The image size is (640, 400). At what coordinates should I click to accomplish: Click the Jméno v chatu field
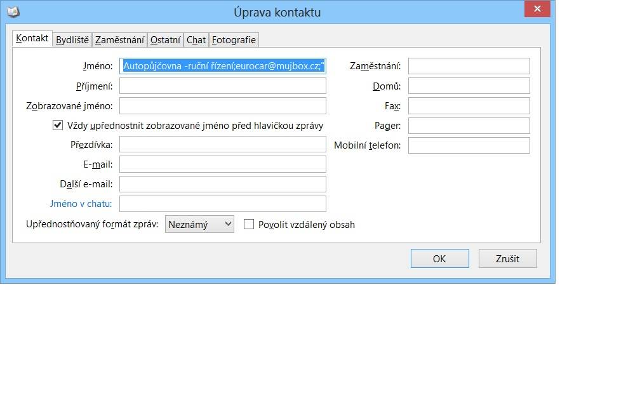click(223, 204)
